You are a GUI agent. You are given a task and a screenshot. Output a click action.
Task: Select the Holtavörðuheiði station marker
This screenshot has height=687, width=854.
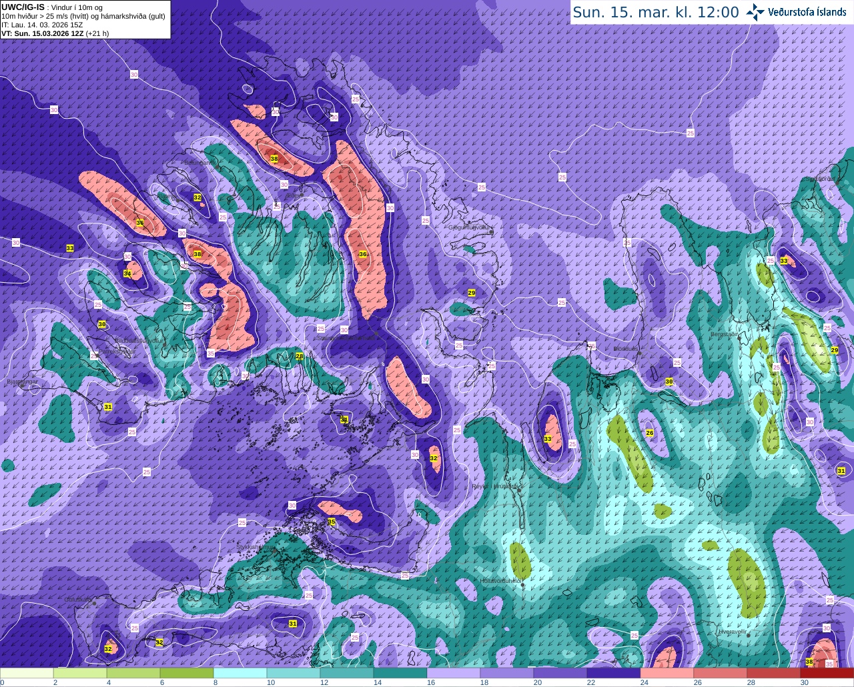(522, 585)
